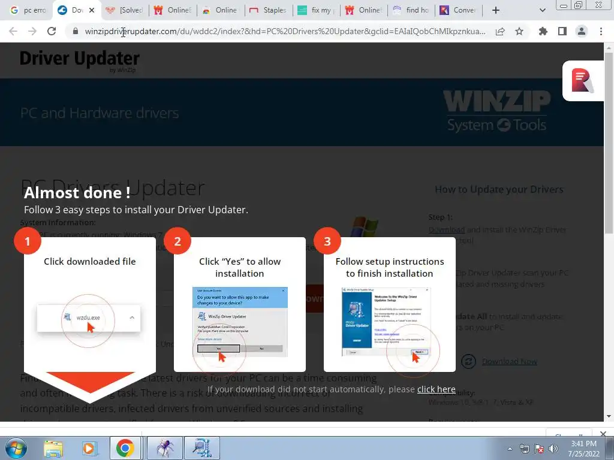Click the WinZip System Tools logo

[496, 111]
